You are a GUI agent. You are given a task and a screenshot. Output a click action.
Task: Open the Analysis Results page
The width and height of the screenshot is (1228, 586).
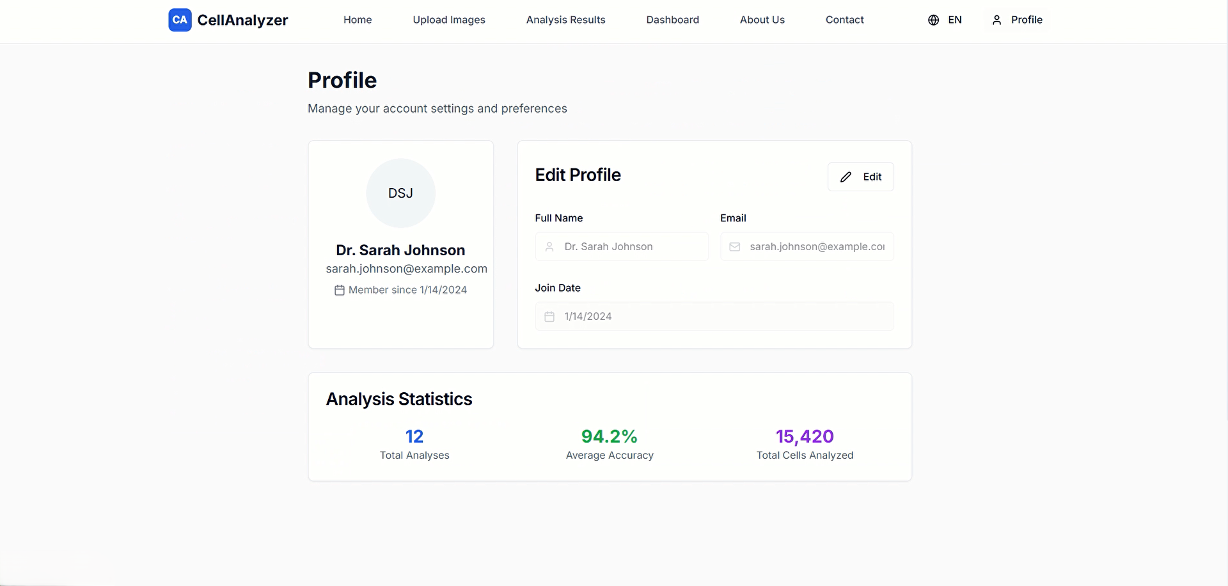pyautogui.click(x=565, y=20)
